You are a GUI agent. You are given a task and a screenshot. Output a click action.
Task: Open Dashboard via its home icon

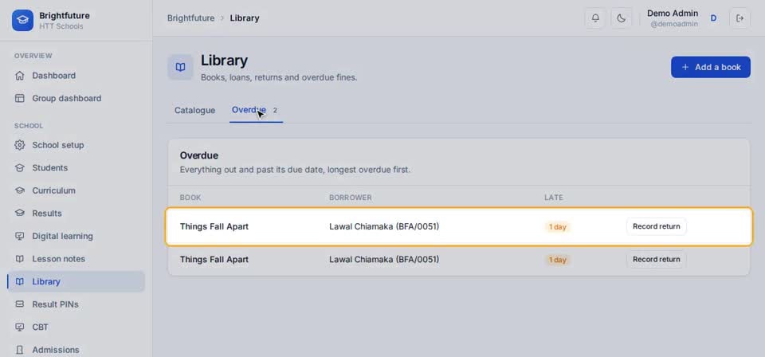point(19,76)
